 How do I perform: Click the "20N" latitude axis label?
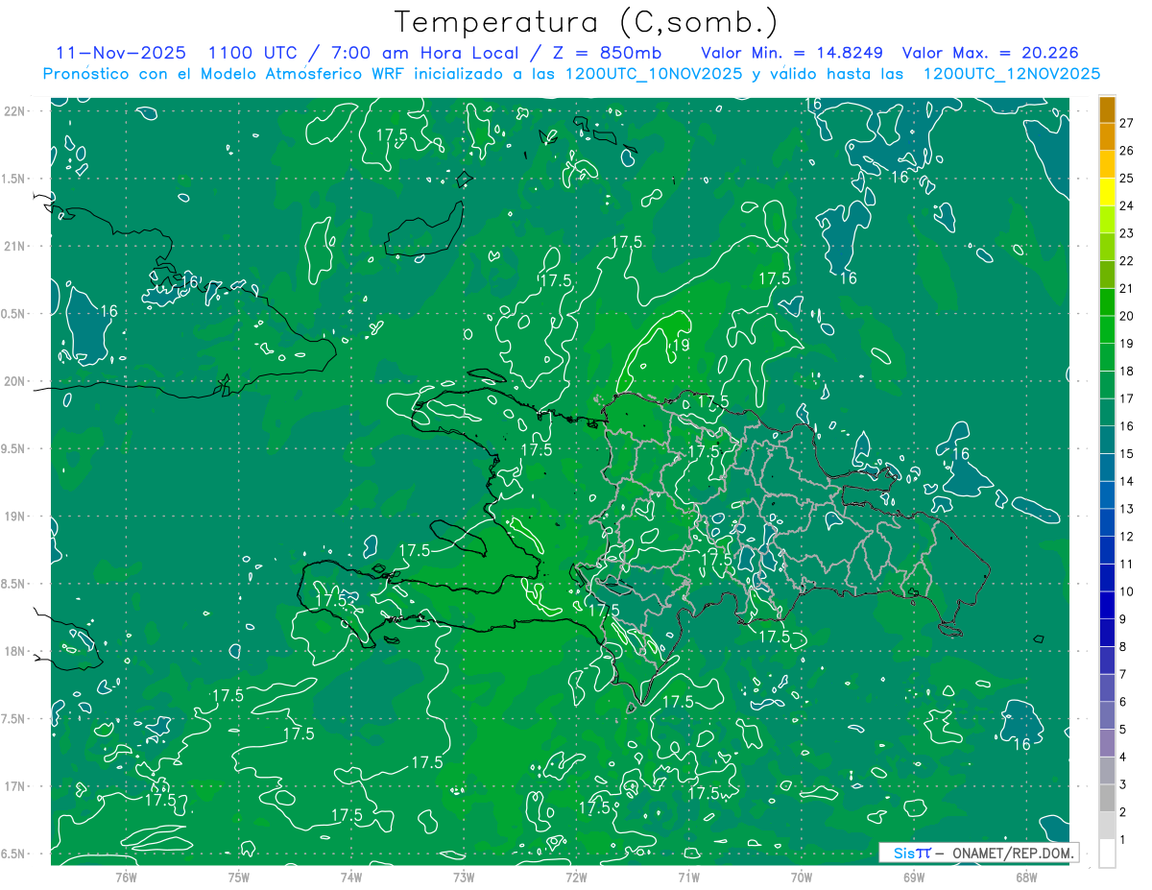pos(13,381)
